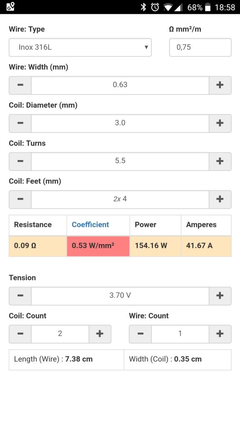Tap the Bluetooth icon in status bar
240x428 pixels.
coord(143,7)
